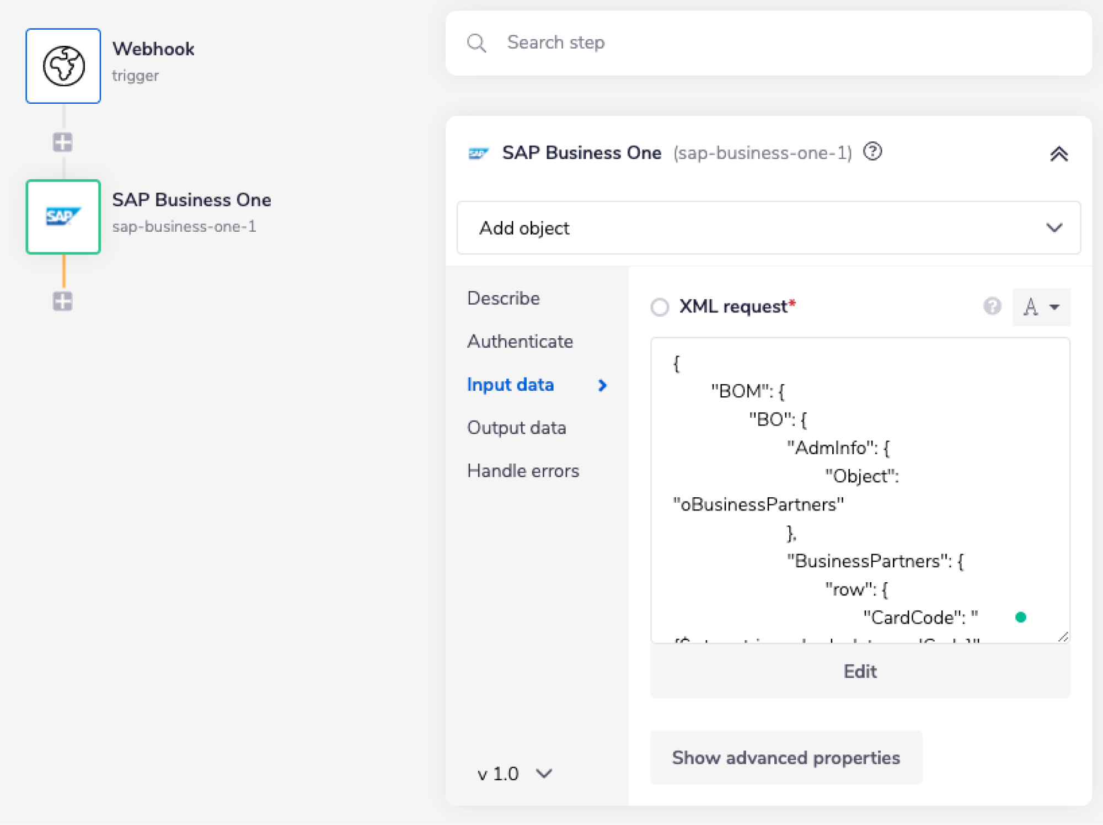Collapse the SAP Business One panel
Viewport: 1103px width, 825px height.
tap(1058, 154)
